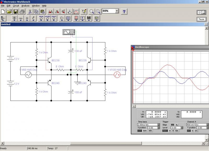Click the Pause simulation button
This screenshot has width=209, height=151.
[201, 19]
